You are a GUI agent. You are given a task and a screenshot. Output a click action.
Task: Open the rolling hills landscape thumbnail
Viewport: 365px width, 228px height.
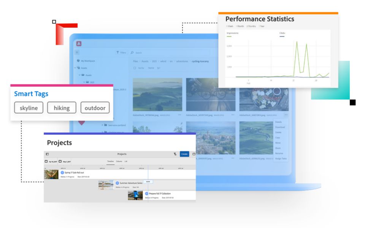click(x=157, y=95)
